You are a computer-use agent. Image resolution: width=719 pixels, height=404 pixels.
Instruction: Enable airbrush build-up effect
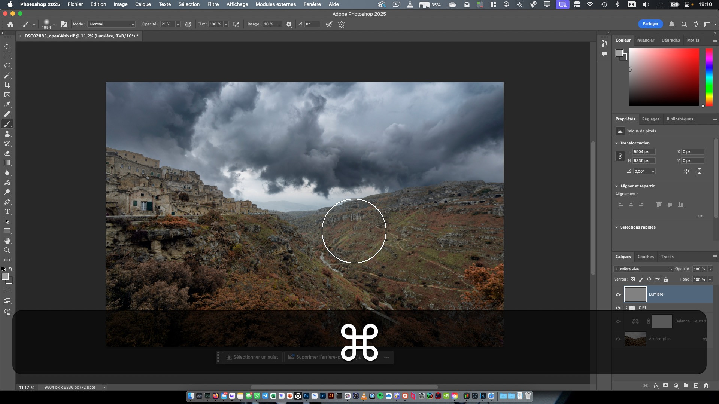click(236, 24)
